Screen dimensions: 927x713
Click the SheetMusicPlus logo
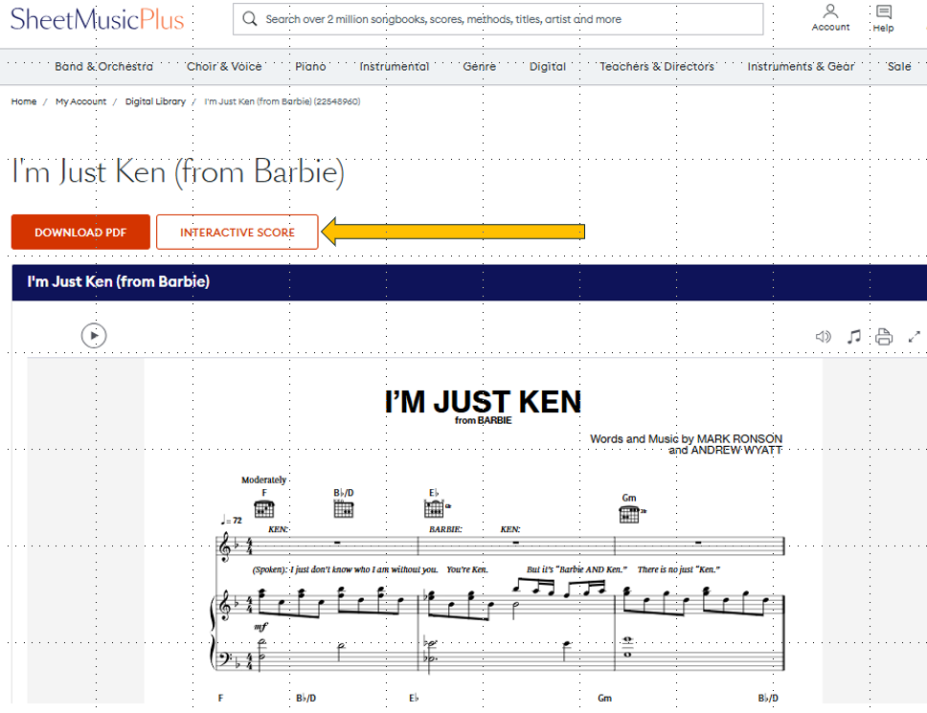point(97,19)
